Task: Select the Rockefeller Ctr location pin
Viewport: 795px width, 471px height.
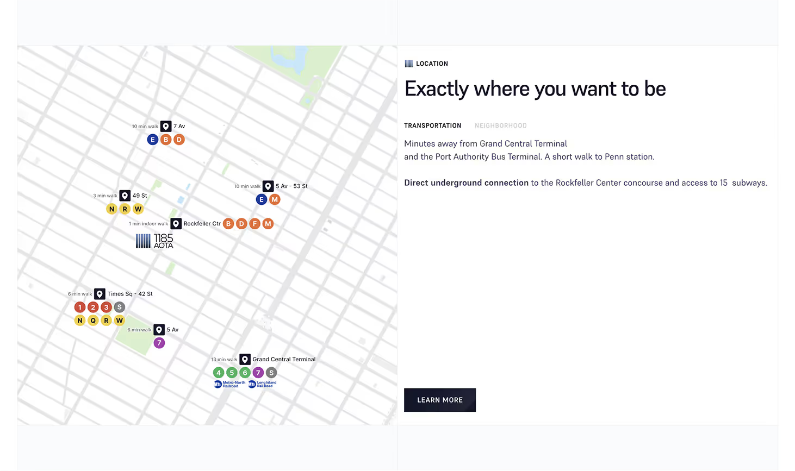Action: pyautogui.click(x=176, y=224)
